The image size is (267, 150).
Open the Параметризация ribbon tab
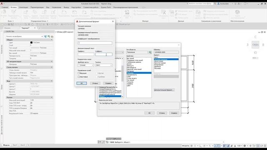pos(37,7)
